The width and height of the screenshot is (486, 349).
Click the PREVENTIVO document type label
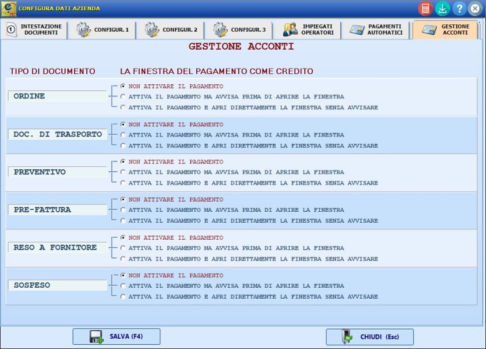(x=57, y=172)
